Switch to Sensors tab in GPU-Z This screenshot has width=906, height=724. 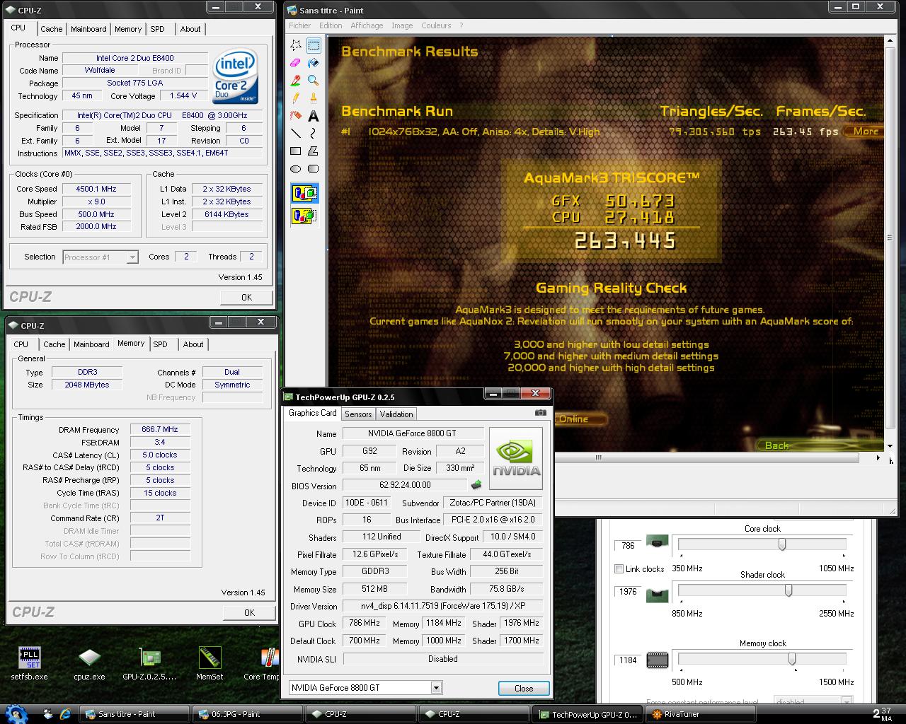(358, 414)
